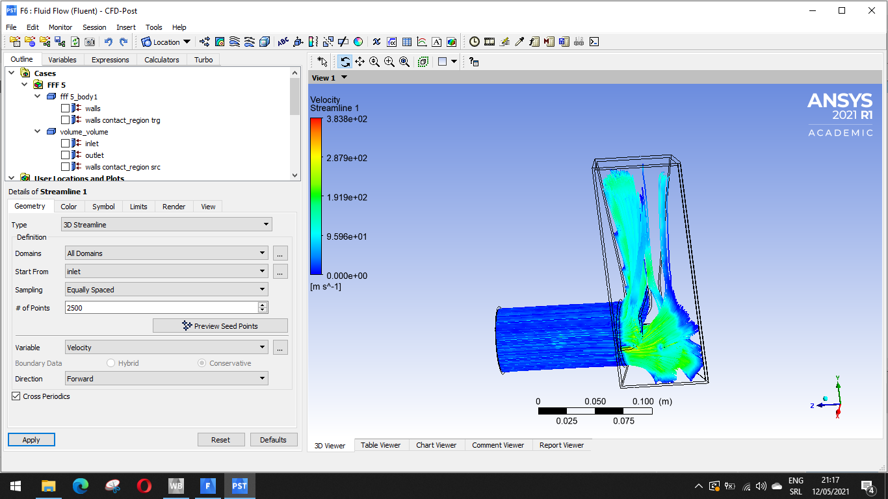Insert a Volume Rendering cube icon
888x499 pixels.
coord(265,42)
